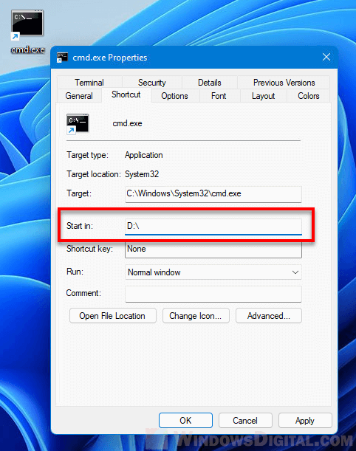Viewport: 356px width, 451px height.
Task: Click the cmd.exe shortcut icon in Shortcut tab
Action: 78,124
